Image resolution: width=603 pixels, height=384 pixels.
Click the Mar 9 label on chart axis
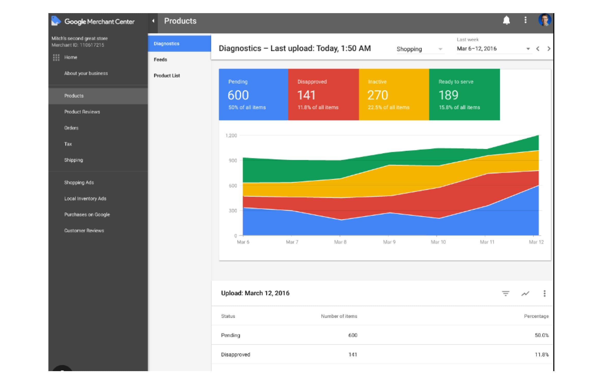[x=389, y=242]
